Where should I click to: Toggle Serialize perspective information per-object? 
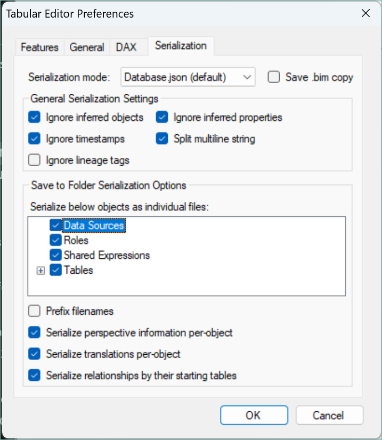(35, 333)
